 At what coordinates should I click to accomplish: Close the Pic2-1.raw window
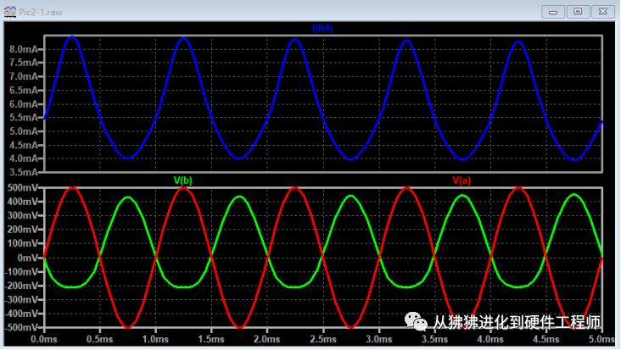click(x=603, y=12)
